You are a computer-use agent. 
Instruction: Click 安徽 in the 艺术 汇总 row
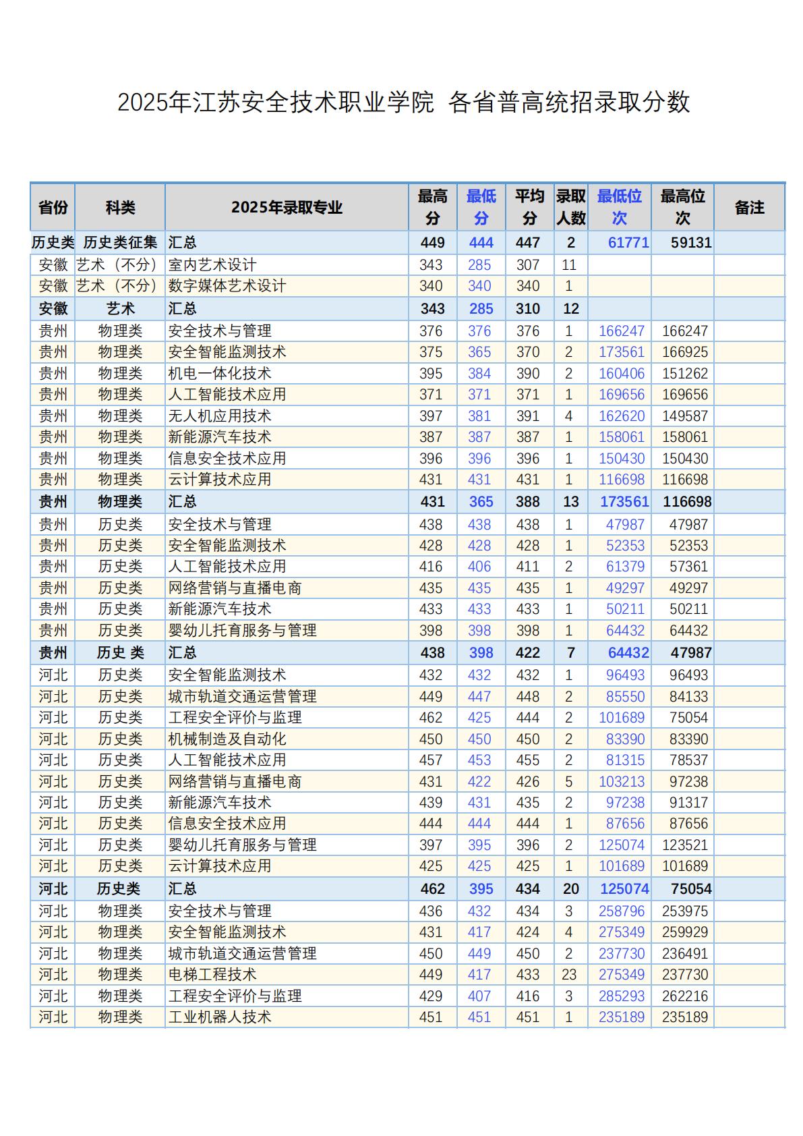[53, 308]
